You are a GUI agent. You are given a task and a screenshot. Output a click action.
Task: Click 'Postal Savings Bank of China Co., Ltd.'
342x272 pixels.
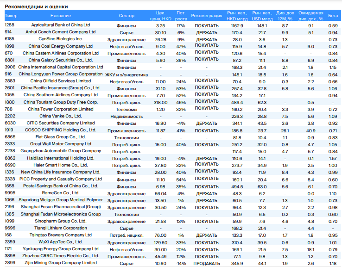point(61,186)
